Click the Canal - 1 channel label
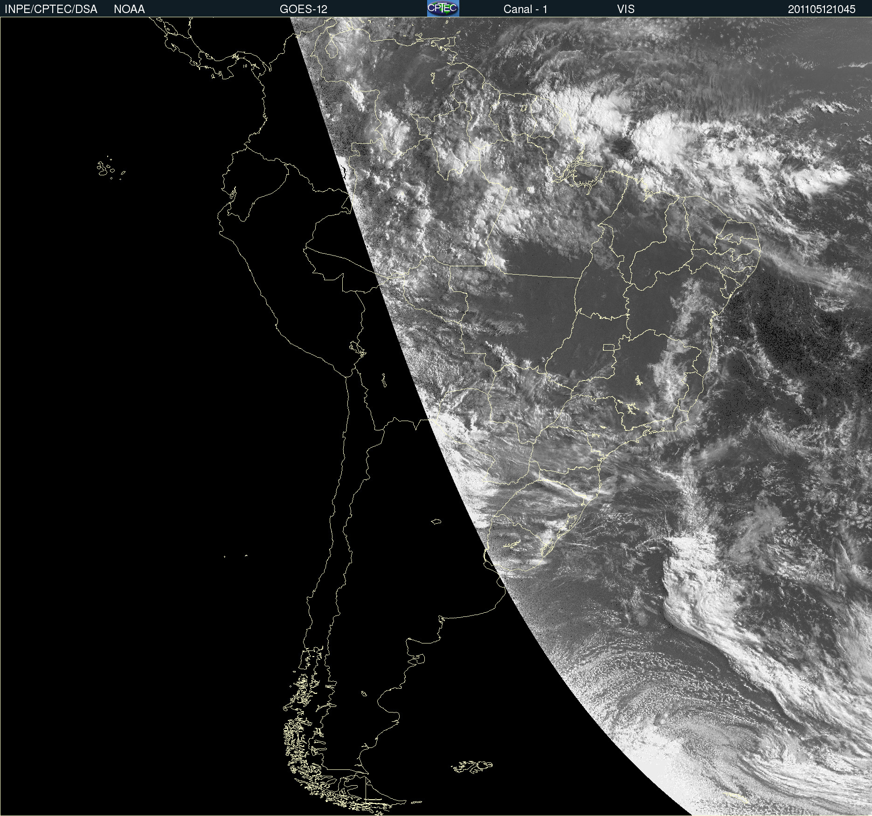Image resolution: width=872 pixels, height=816 pixels. tap(526, 9)
